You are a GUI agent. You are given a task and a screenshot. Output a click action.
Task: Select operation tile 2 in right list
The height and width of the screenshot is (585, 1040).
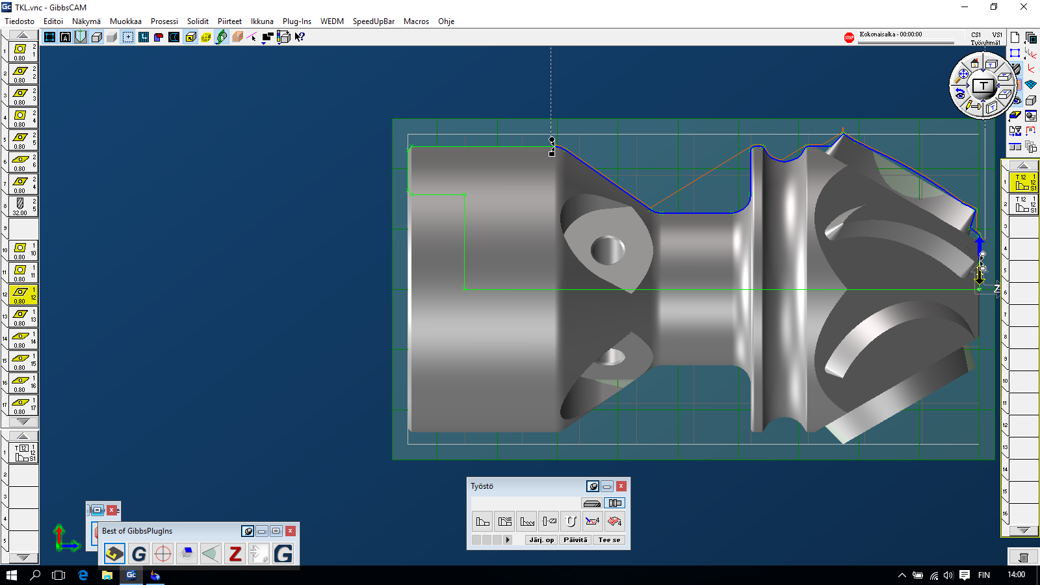(x=1024, y=204)
